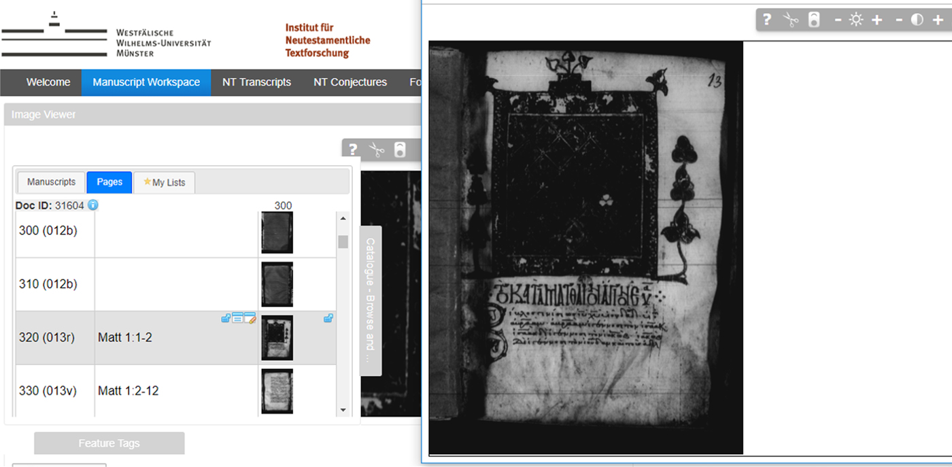
Task: Click the sun brightness icon in the popup viewer
Action: (x=856, y=20)
